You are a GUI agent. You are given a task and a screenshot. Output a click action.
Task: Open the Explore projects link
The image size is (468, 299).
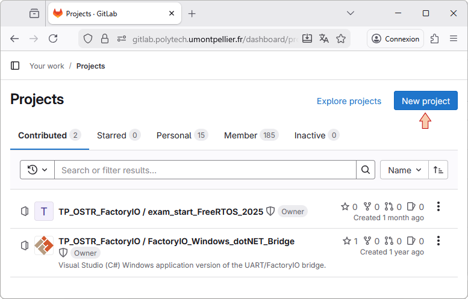[x=349, y=101]
